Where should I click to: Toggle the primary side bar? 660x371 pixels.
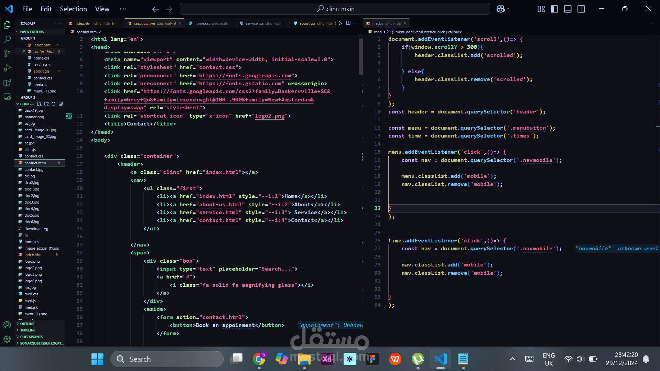tap(554, 9)
